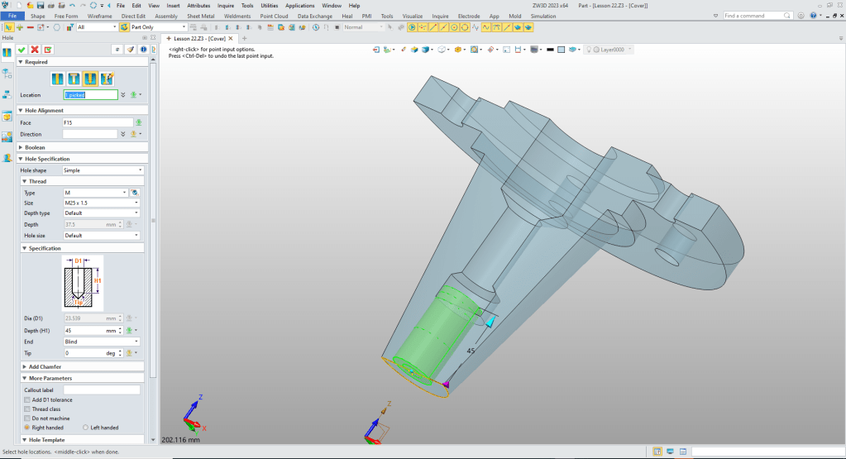Click the thread lookup icon beside Type

(135, 192)
